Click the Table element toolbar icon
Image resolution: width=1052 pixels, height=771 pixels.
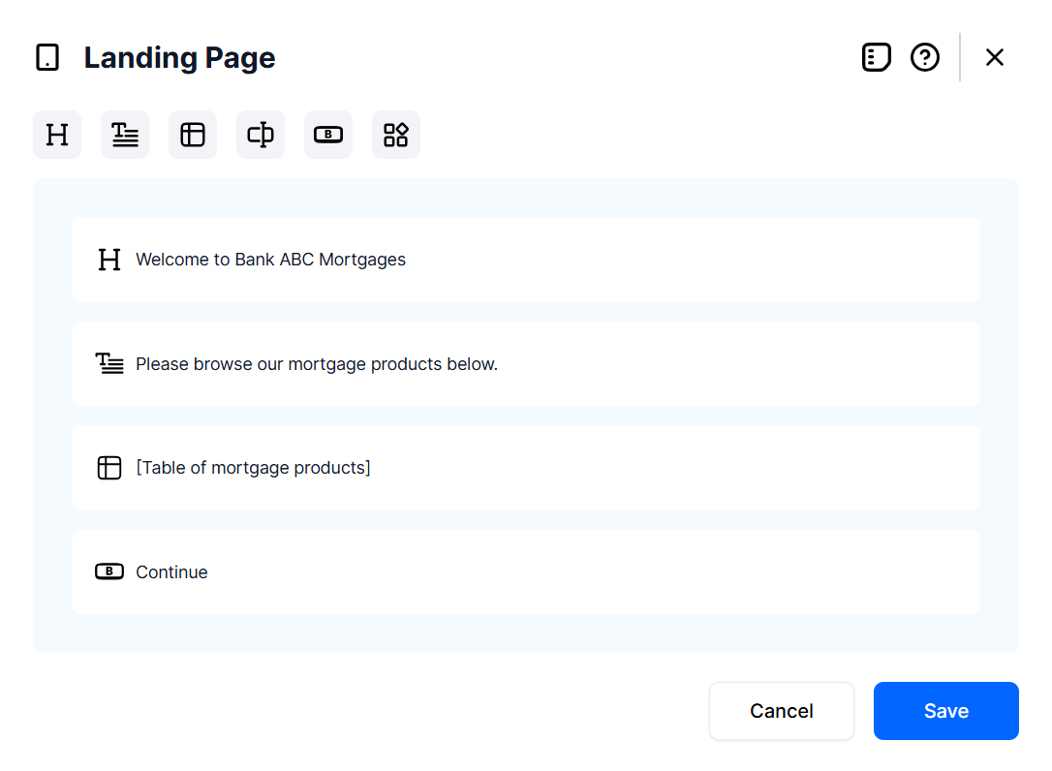[x=193, y=135]
